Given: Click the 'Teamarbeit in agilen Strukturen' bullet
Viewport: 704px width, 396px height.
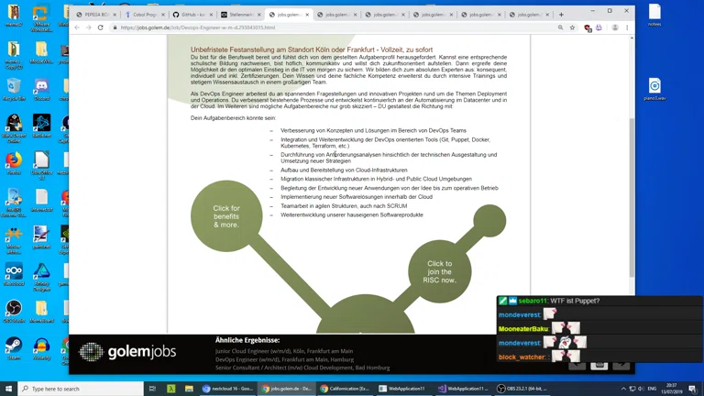Looking at the screenshot, I should pos(344,205).
